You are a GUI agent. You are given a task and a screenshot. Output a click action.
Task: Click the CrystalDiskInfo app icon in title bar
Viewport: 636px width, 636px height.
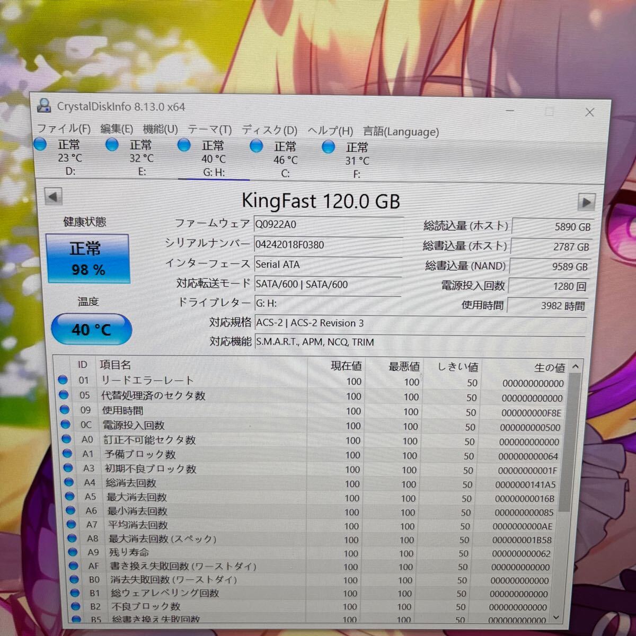point(45,105)
